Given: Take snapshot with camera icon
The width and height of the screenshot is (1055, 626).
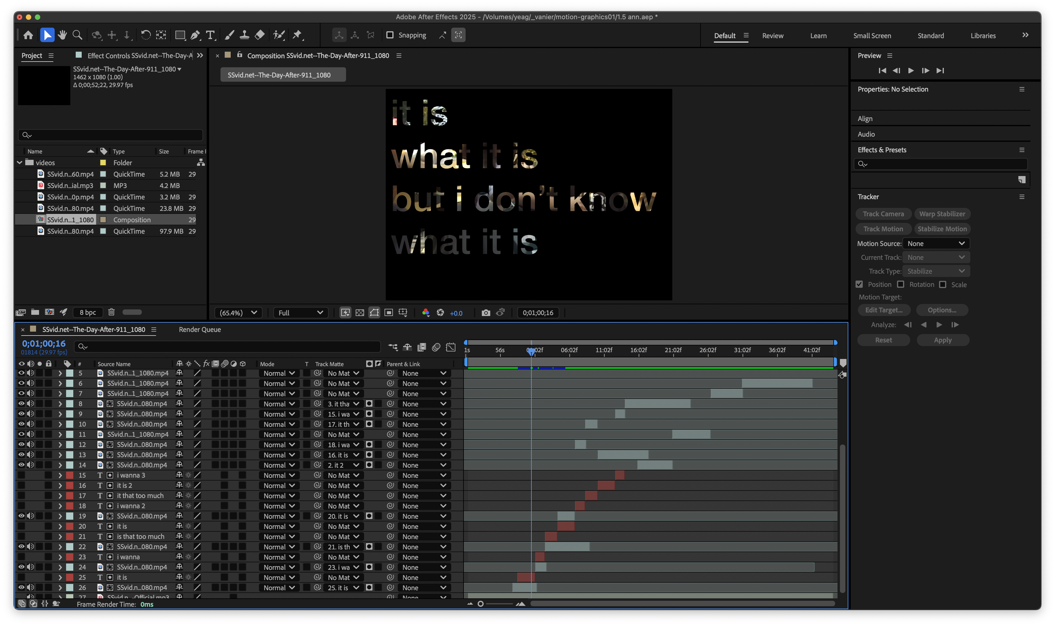Looking at the screenshot, I should click(x=486, y=313).
